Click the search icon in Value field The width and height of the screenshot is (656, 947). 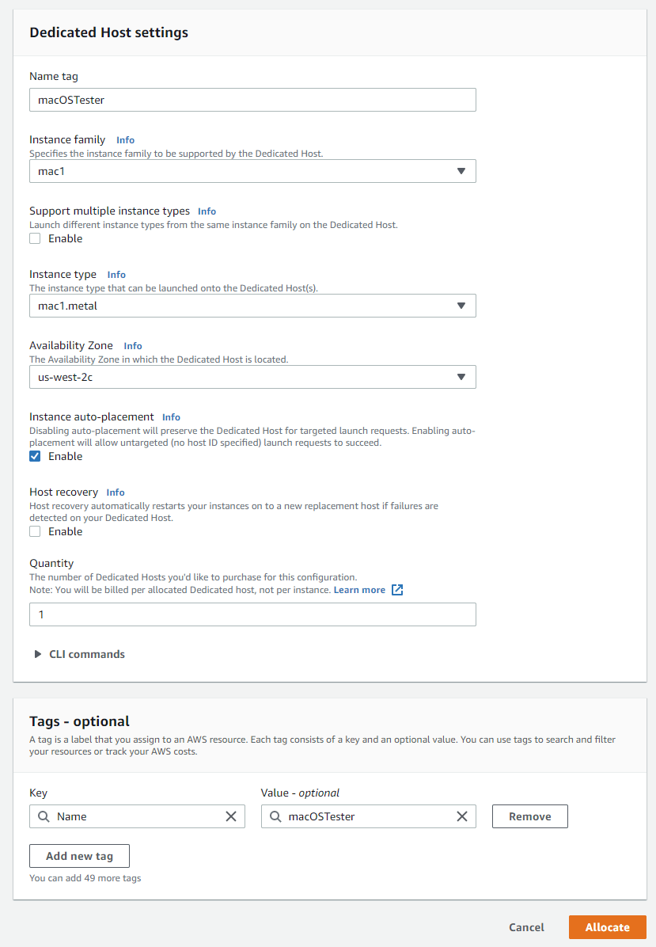pos(275,816)
